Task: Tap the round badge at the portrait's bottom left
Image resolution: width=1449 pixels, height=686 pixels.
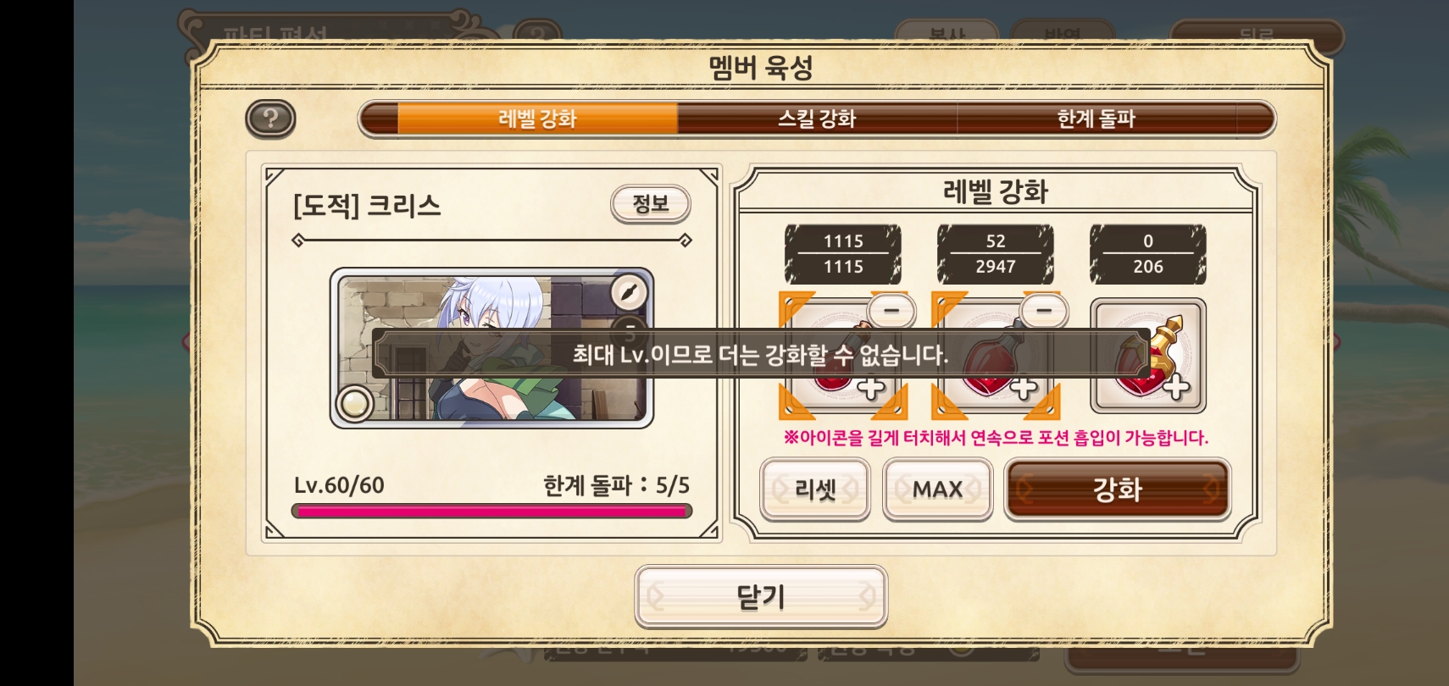Action: (x=354, y=404)
